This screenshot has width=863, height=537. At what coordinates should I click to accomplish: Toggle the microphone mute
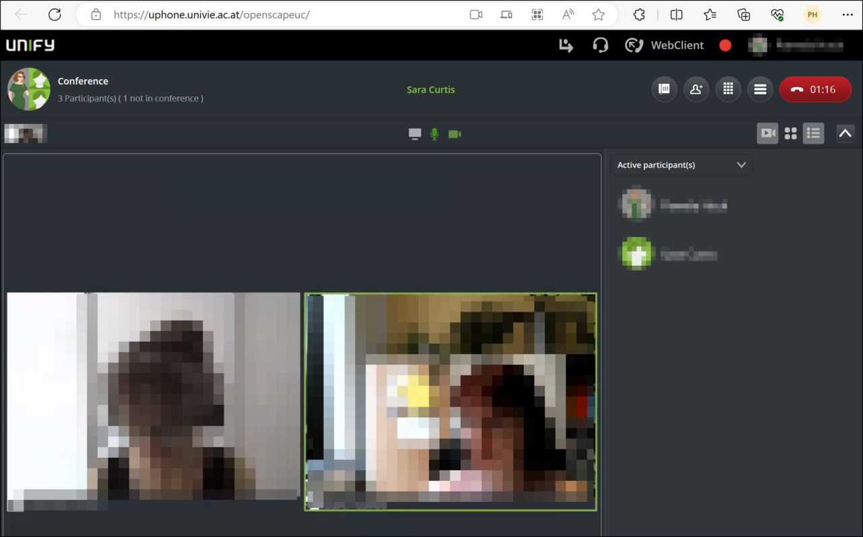point(434,134)
